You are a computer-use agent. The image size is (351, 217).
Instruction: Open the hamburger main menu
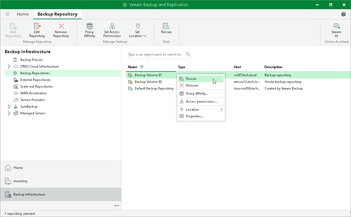8,14
